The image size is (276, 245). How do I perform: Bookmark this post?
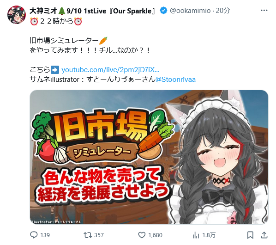pyautogui.click(x=250, y=235)
